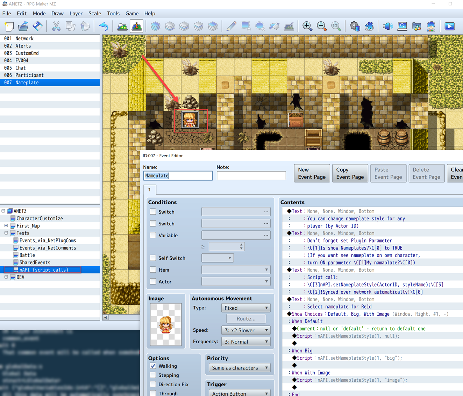The image size is (463, 396).
Task: Open the Frequency dropdown
Action: [246, 342]
